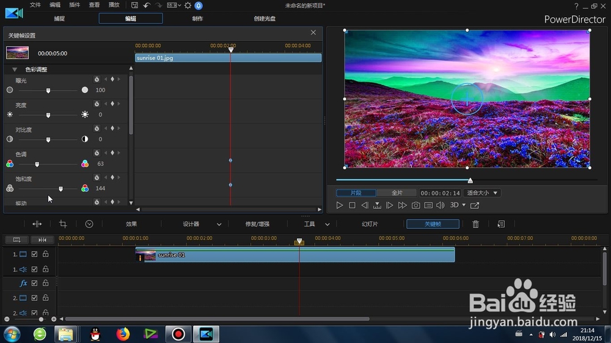Adjust the 曝光 slider handle
Screen dimensions: 611x343
point(48,90)
